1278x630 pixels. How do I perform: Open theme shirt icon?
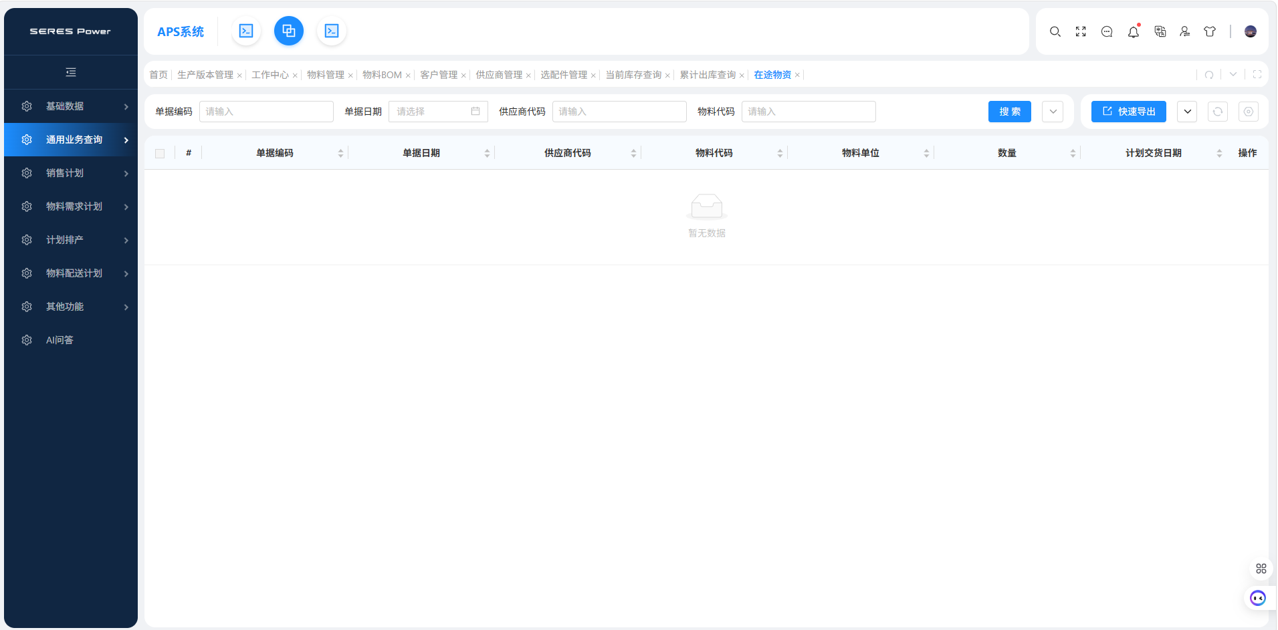[1210, 31]
